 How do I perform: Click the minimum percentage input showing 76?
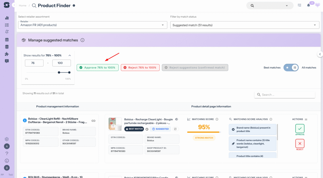click(x=34, y=63)
